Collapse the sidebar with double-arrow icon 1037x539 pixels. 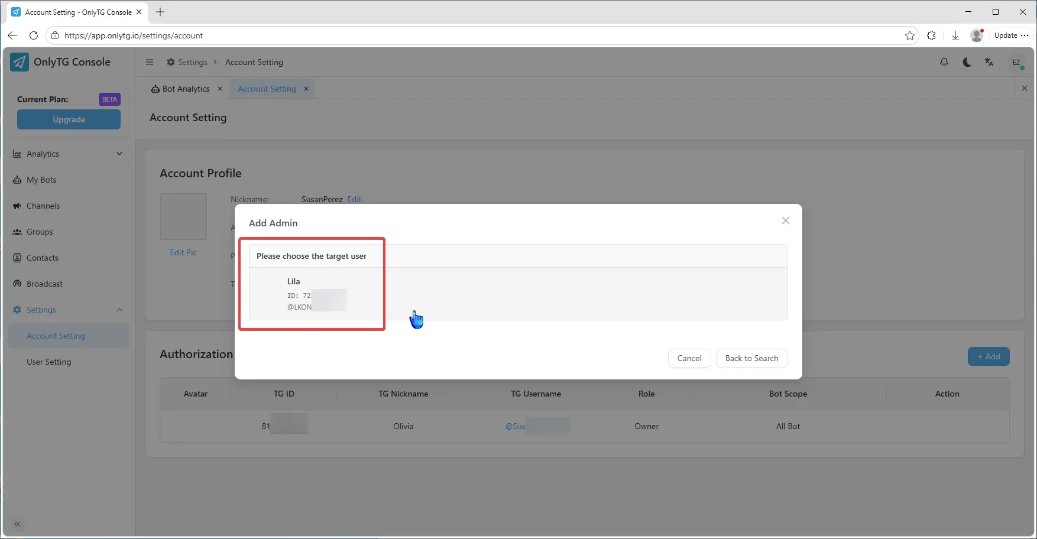point(17,524)
